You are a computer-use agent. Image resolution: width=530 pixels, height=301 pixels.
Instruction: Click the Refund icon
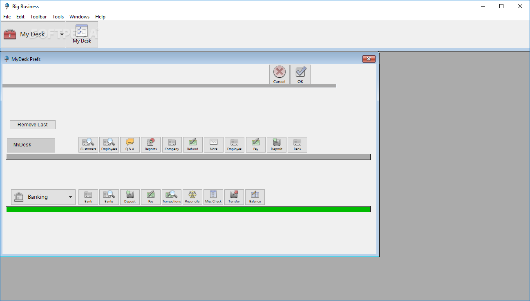[193, 145]
